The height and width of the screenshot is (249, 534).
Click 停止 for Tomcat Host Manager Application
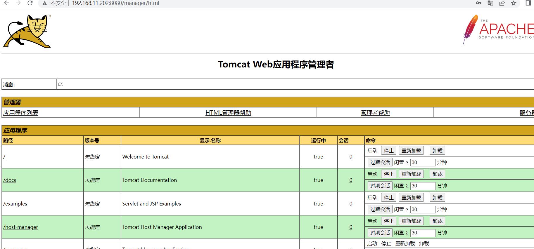tap(389, 221)
